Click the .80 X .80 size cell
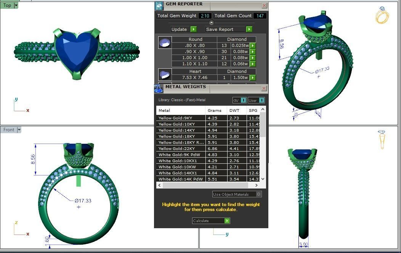Image resolution: width=401 pixels, height=253 pixels. [x=195, y=45]
